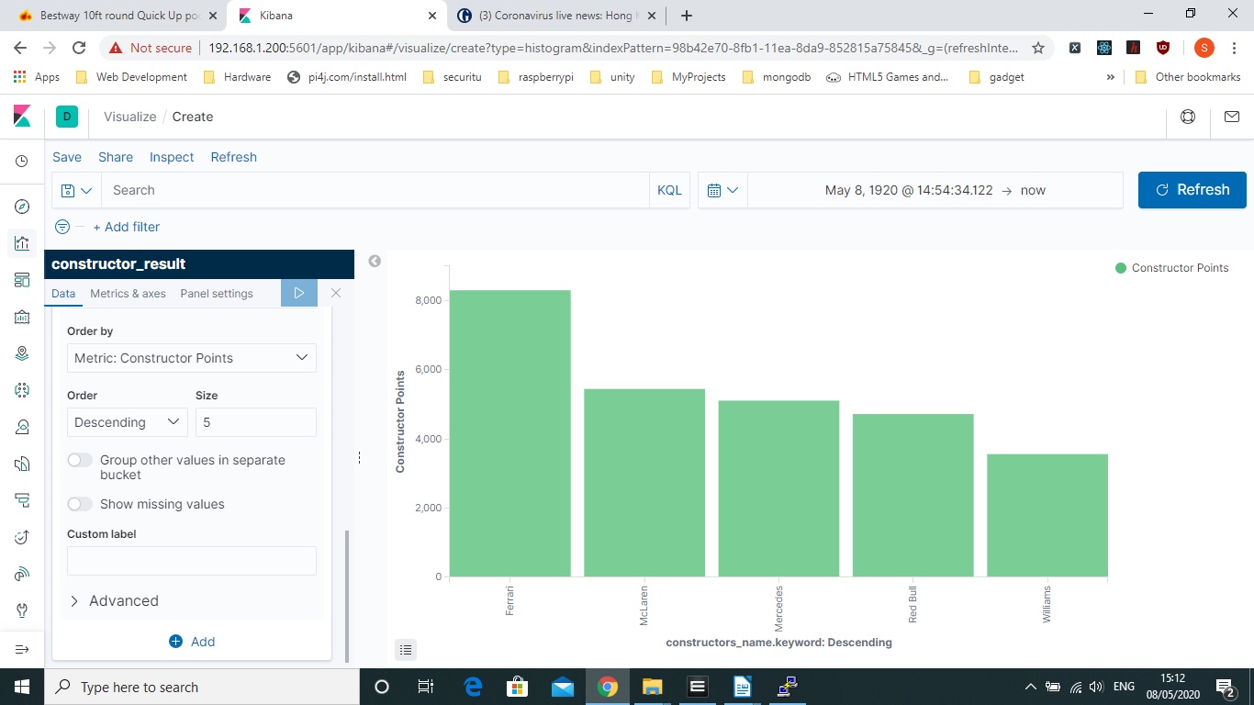Toggle KQL query language button
Screen dimensions: 1254x705
coord(669,190)
